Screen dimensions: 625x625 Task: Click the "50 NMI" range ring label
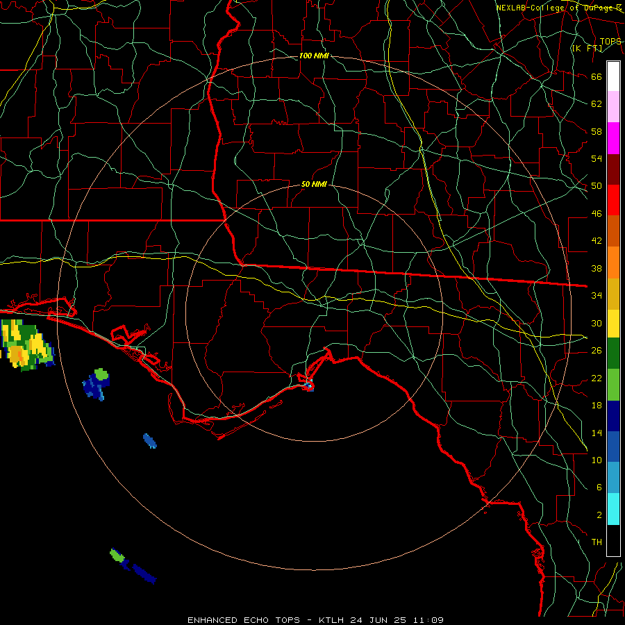click(x=314, y=184)
